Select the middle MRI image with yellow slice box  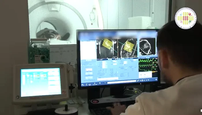pos(128,48)
